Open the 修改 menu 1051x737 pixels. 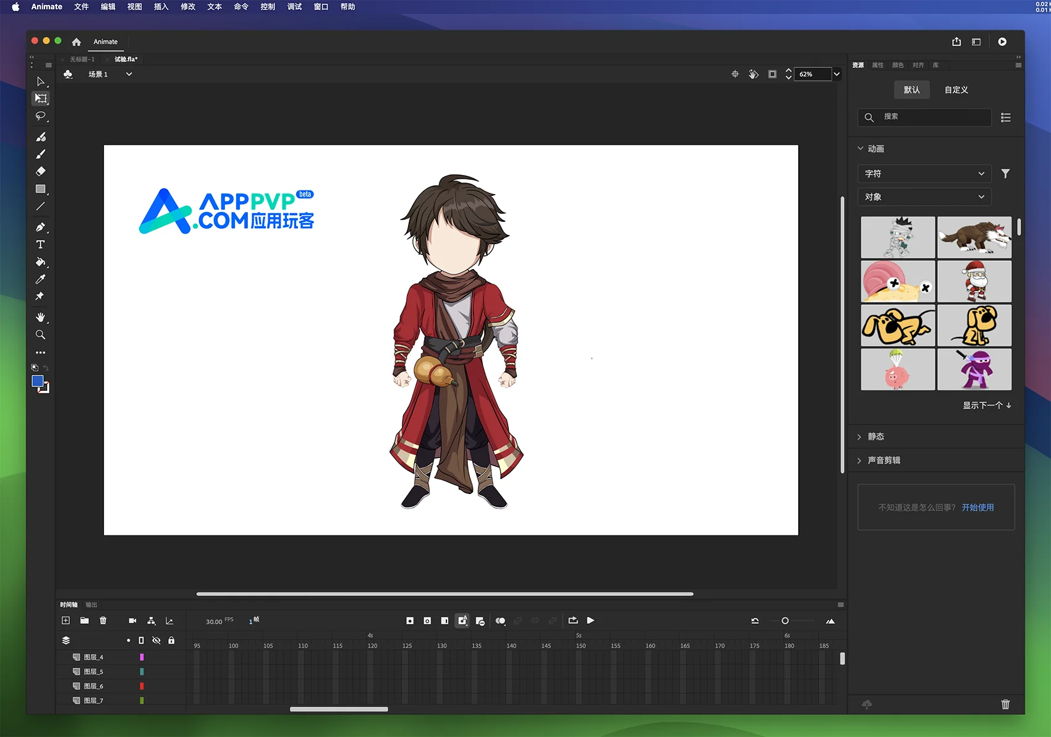click(x=188, y=7)
